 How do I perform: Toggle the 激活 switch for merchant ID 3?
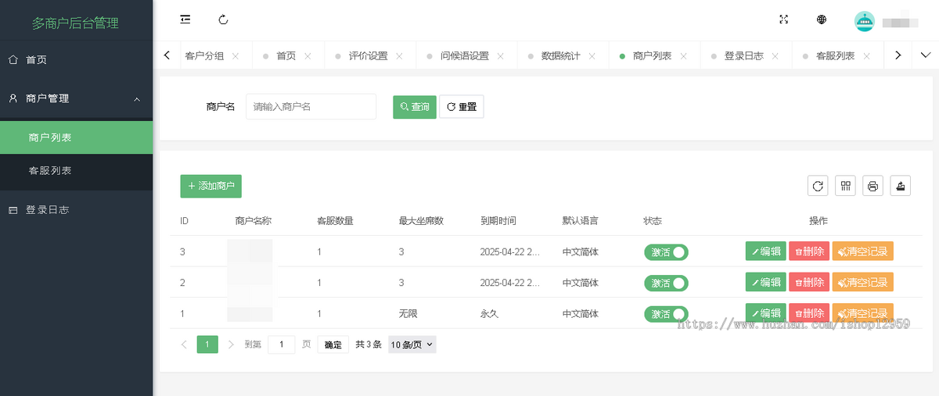point(666,252)
